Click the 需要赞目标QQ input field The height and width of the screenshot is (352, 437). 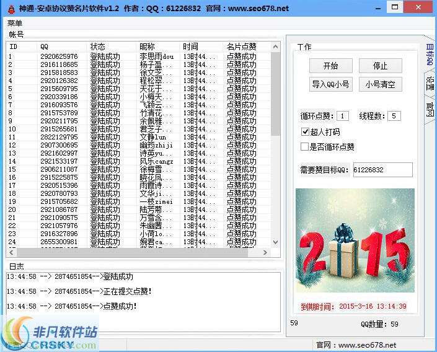click(x=382, y=170)
